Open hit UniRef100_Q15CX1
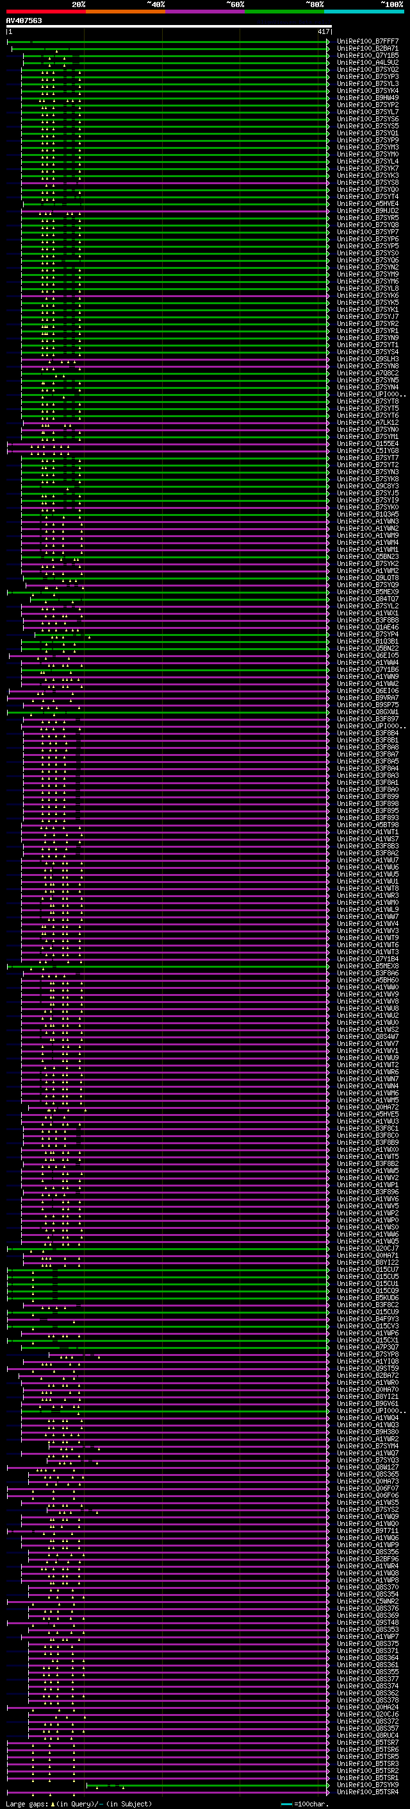The width and height of the screenshot is (410, 1809). click(367, 1340)
